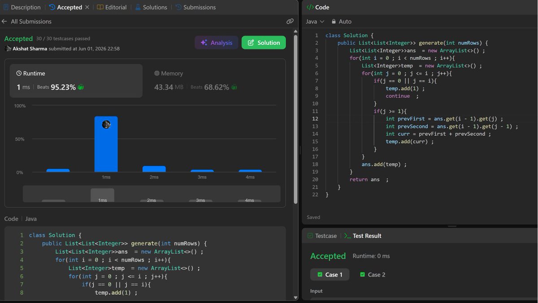Click the Solutions flask icon

tap(138, 7)
